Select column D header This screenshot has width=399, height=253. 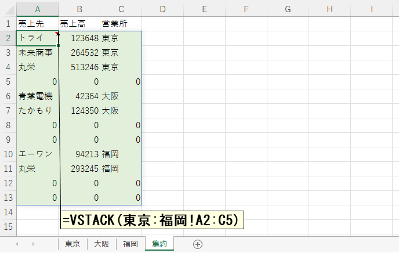[x=163, y=9]
